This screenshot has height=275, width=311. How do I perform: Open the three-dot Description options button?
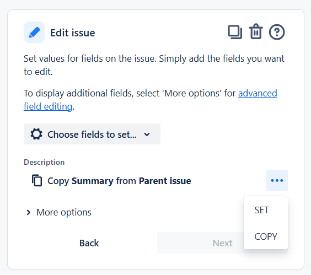pos(277,180)
